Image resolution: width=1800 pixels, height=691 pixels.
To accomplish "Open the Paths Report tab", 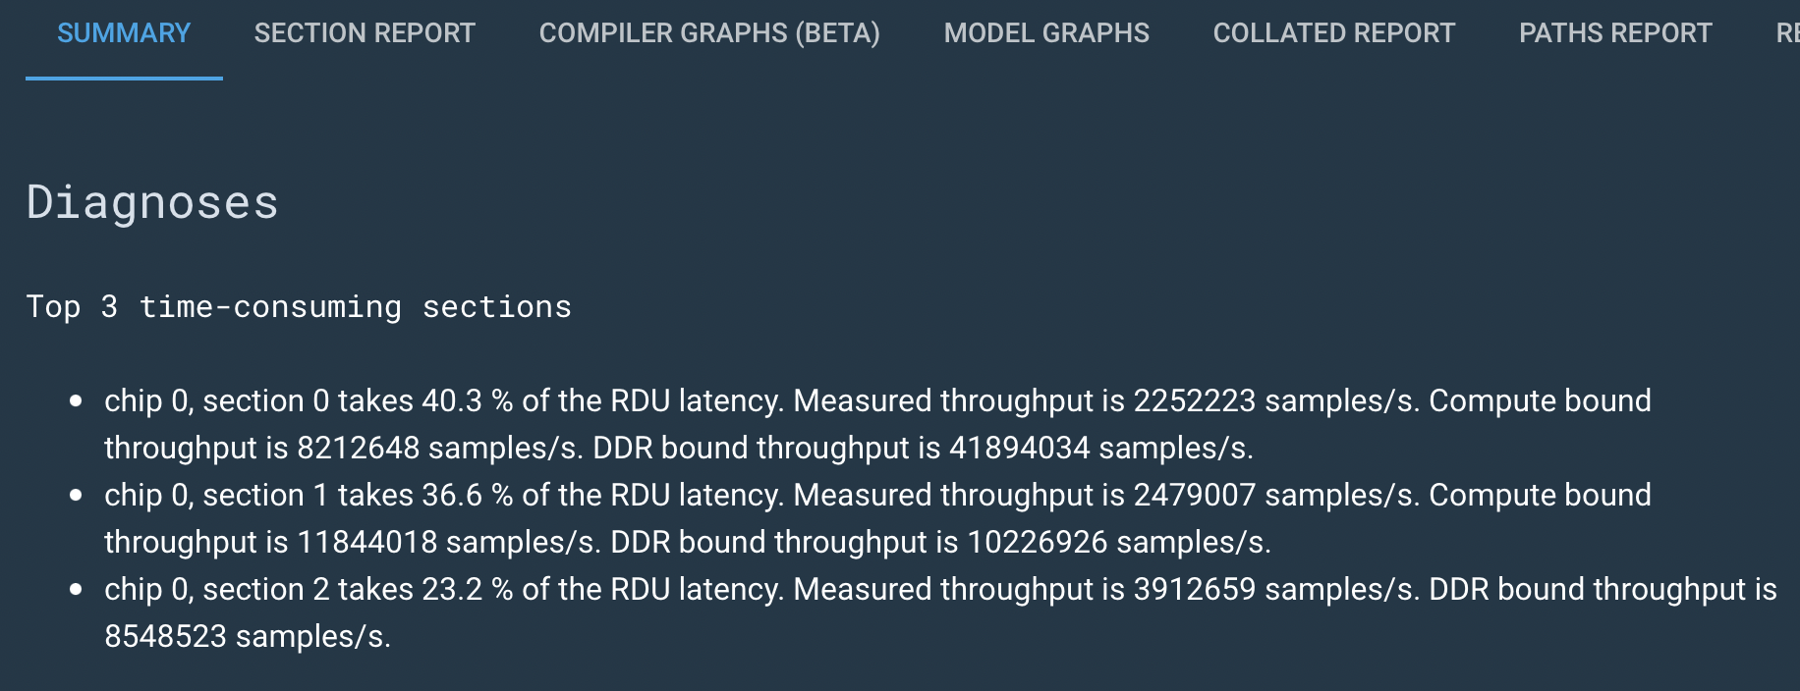I will tap(1615, 33).
